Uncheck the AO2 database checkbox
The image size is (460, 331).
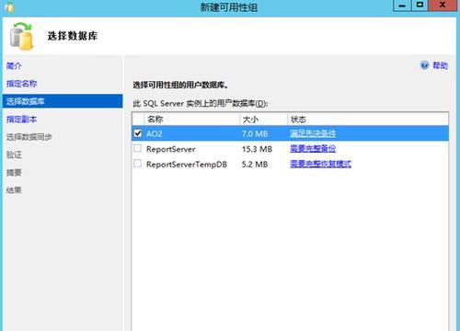click(138, 133)
